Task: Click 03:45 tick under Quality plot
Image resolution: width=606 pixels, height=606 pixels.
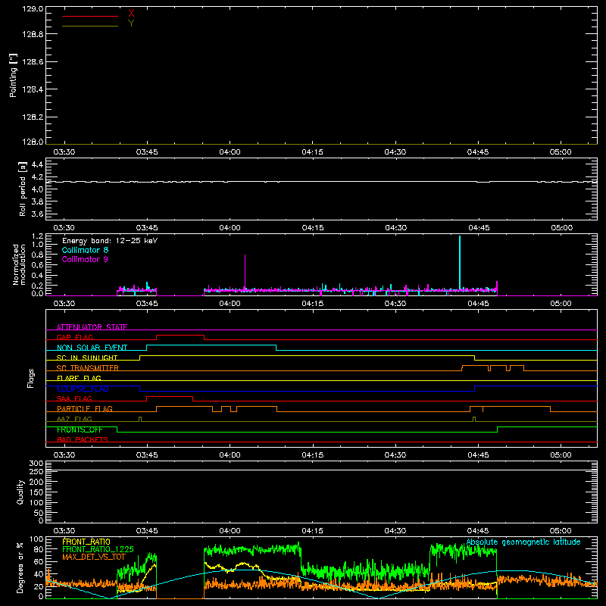Action: click(x=147, y=531)
